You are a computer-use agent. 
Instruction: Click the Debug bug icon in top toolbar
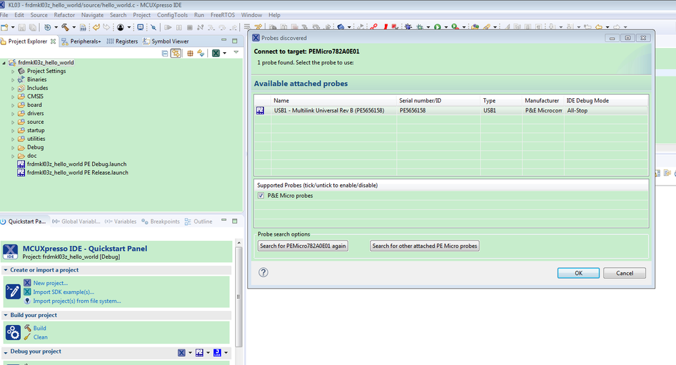pyautogui.click(x=420, y=27)
